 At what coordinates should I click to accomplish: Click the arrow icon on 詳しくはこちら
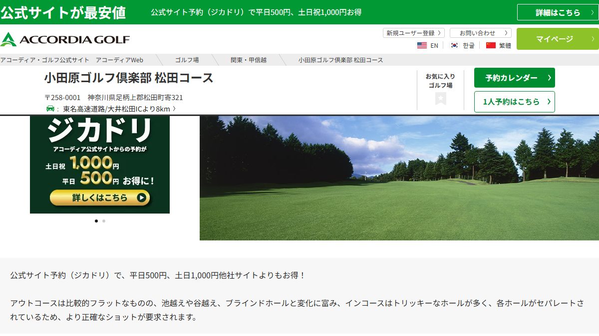pos(142,198)
